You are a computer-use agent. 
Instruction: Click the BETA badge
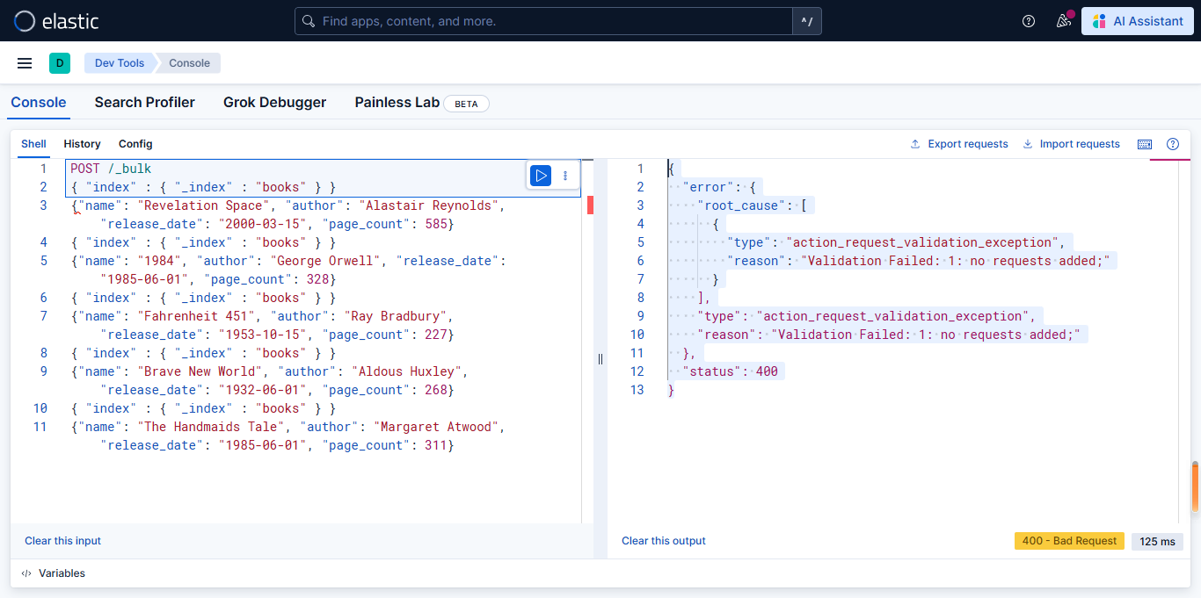tap(466, 104)
